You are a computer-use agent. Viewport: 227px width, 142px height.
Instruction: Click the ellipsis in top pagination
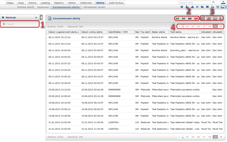click(x=183, y=26)
